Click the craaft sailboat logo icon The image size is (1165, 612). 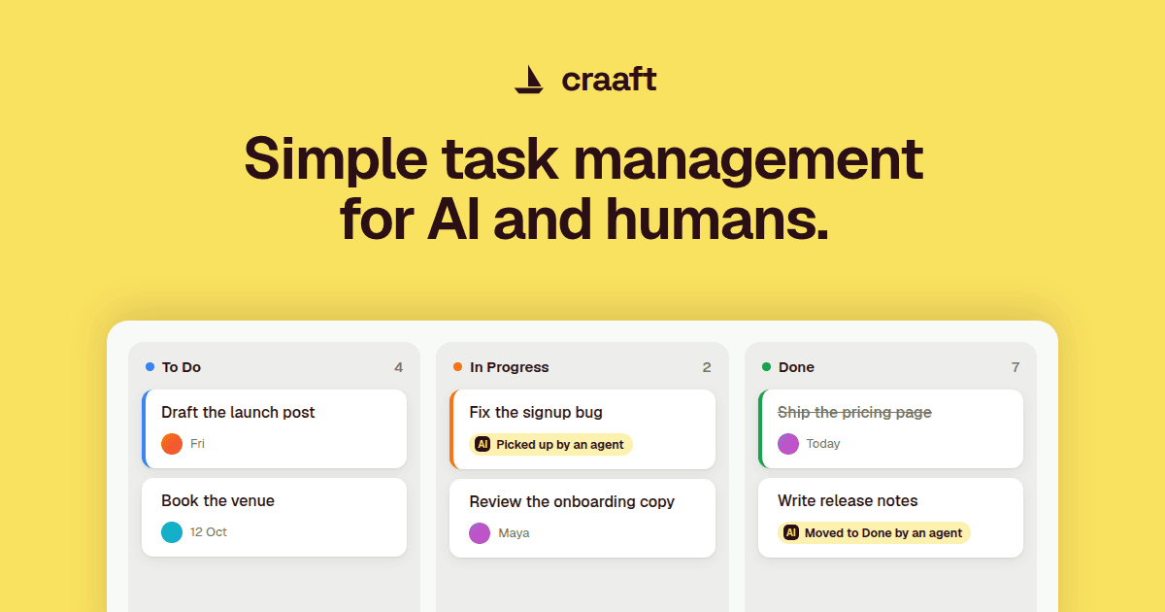click(528, 80)
